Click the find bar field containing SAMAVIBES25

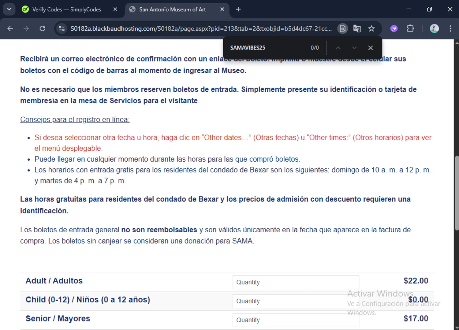(266, 48)
